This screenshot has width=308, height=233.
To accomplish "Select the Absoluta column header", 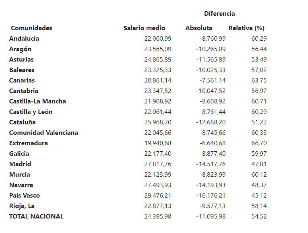I will click(199, 28).
